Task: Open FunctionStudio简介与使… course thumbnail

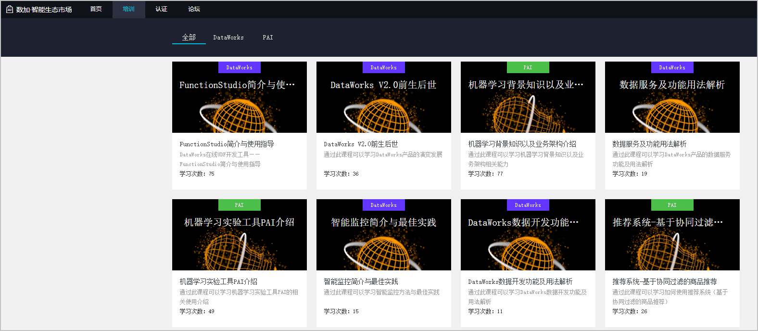Action: click(x=240, y=97)
